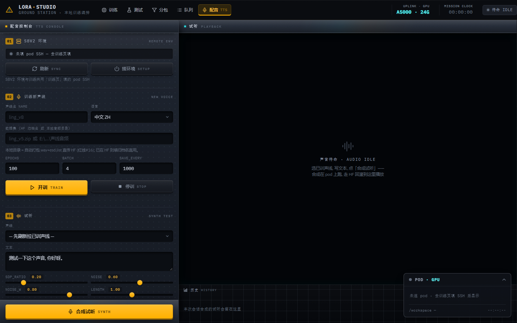Click the SDP_RATIO value 0.20
Image resolution: width=517 pixels, height=323 pixels.
click(36, 277)
